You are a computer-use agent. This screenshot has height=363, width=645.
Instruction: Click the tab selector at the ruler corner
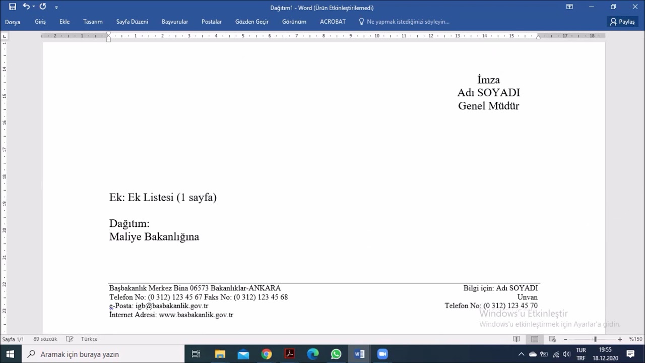(x=5, y=36)
